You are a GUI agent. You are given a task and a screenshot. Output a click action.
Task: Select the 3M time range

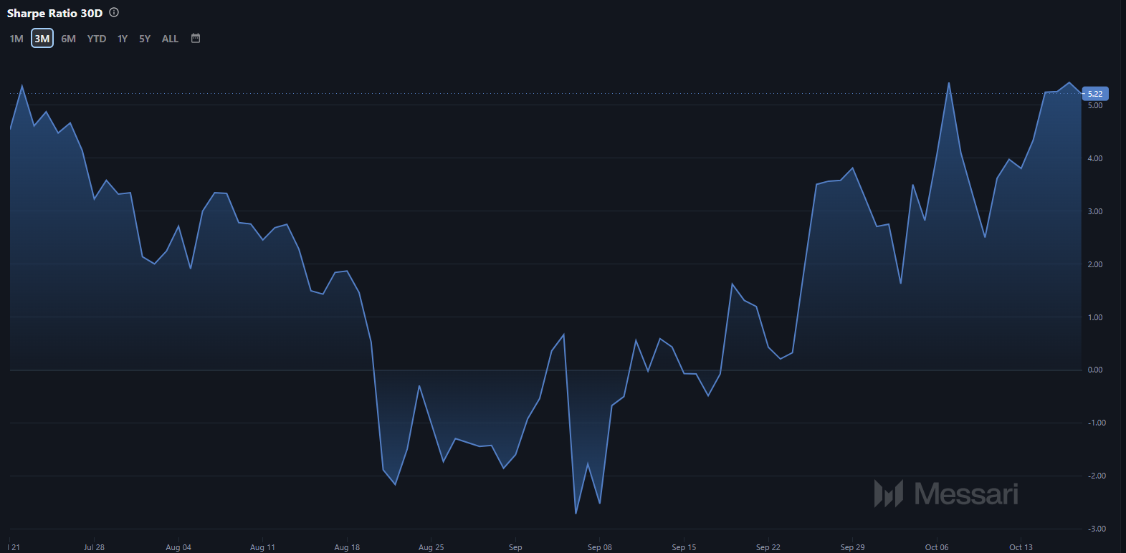point(42,39)
